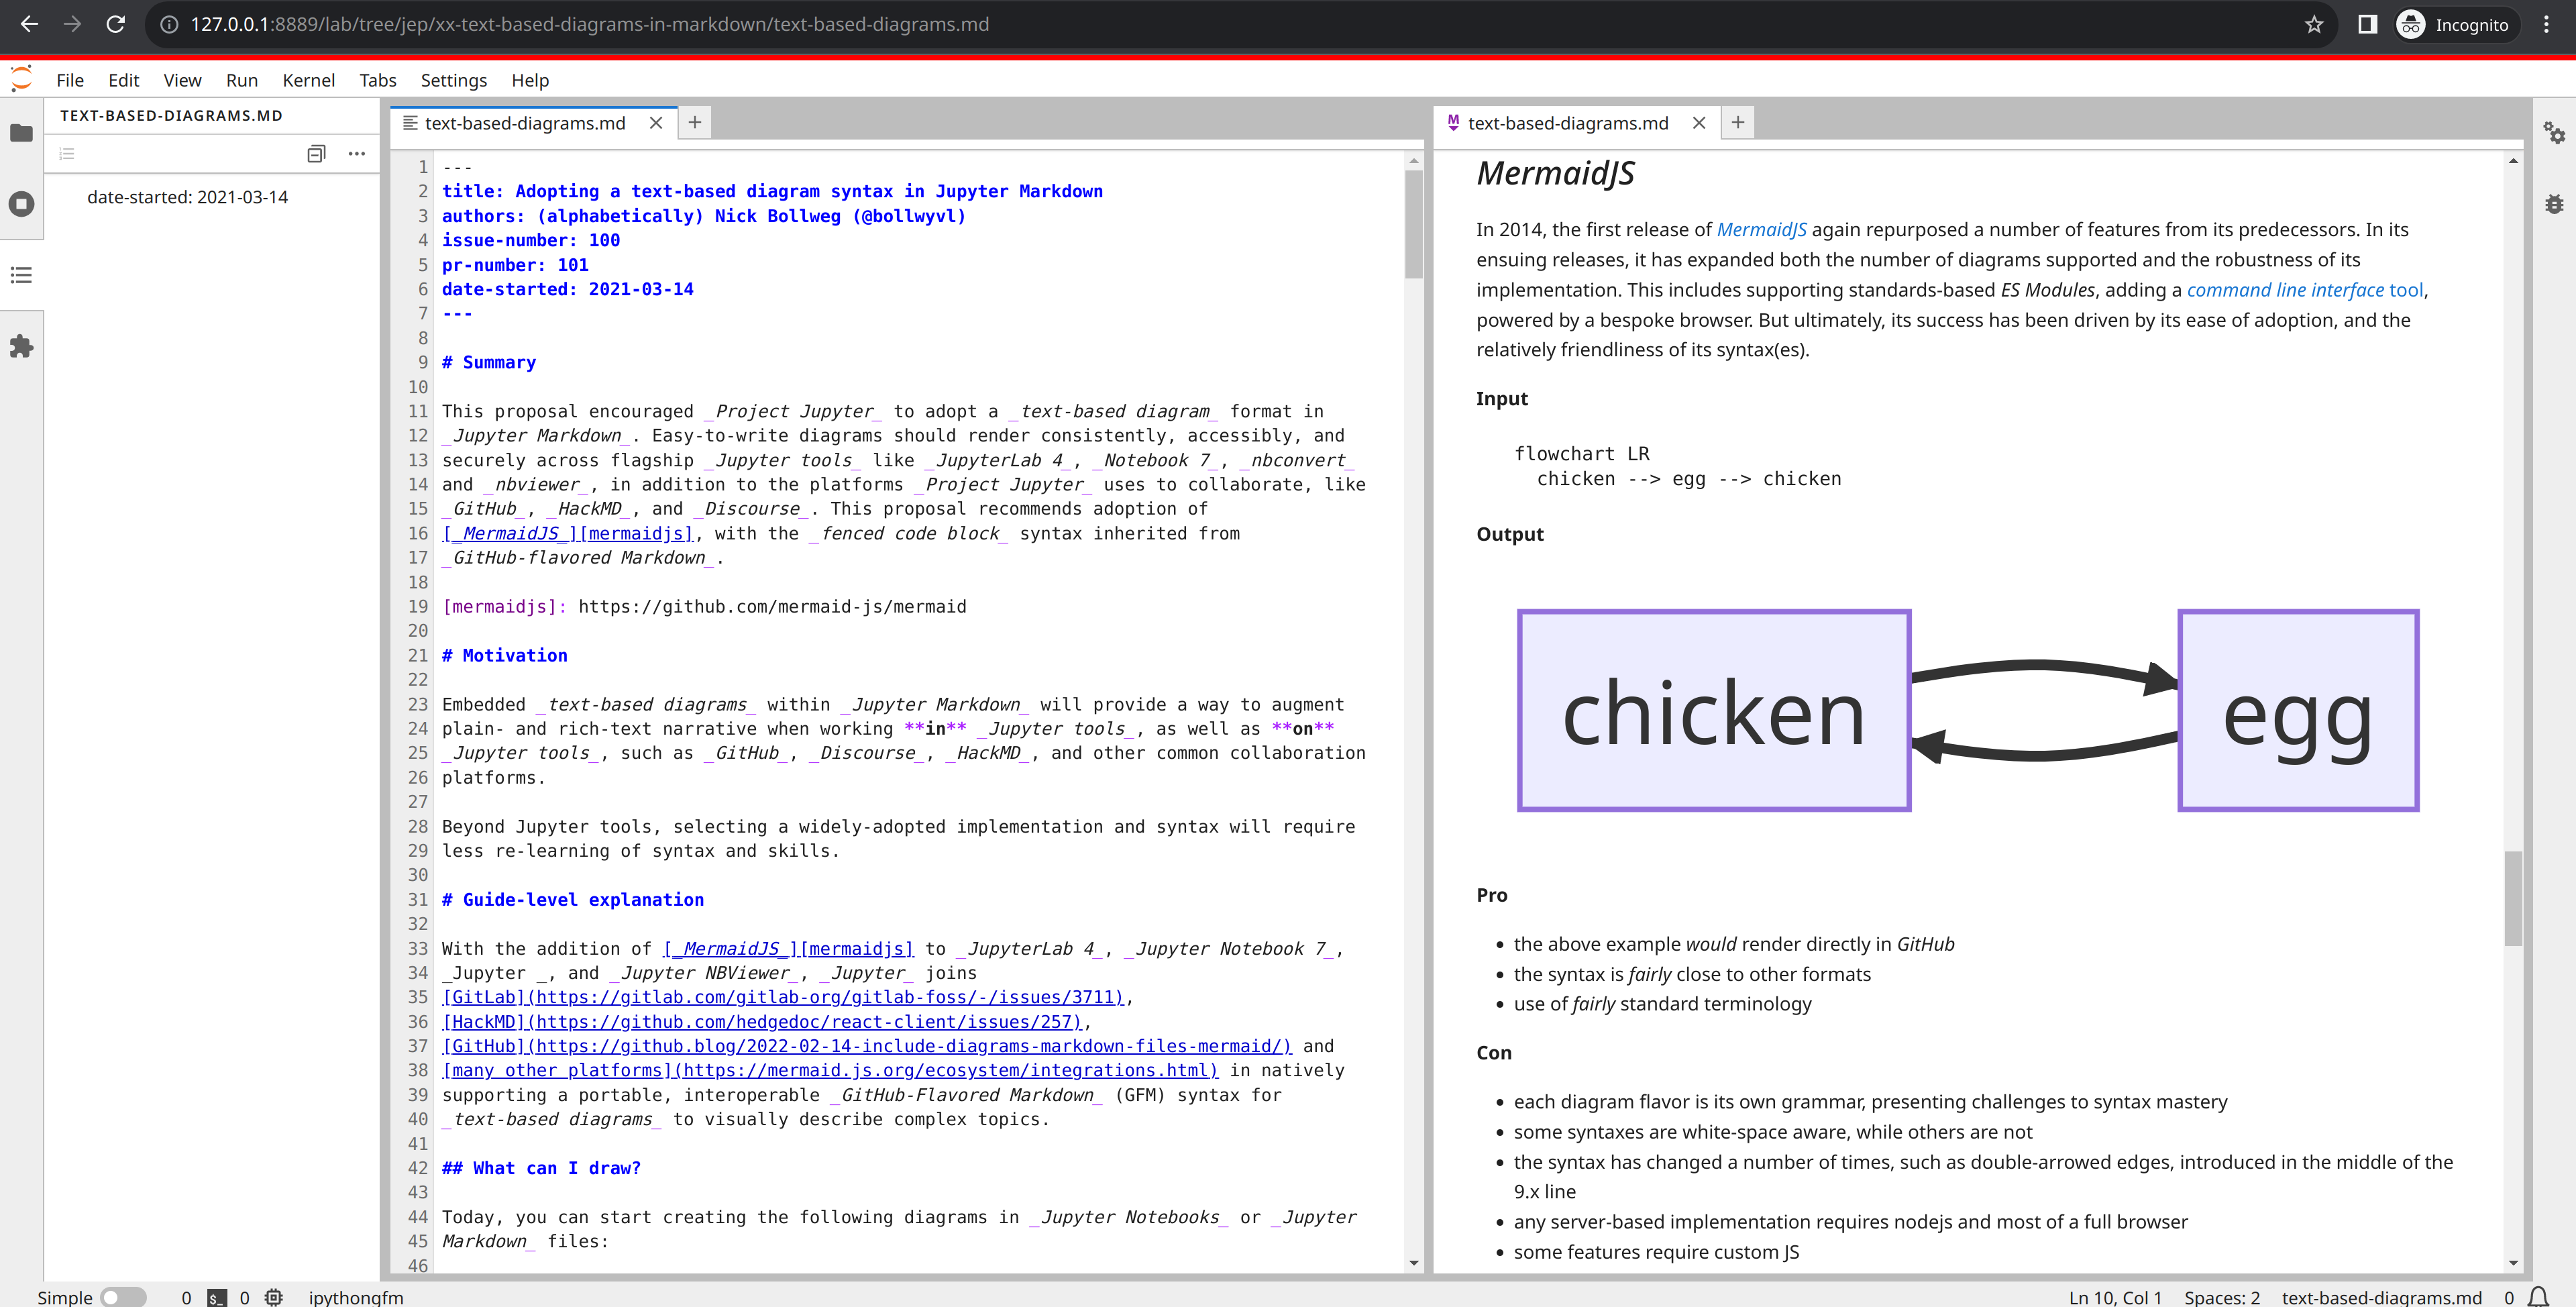This screenshot has height=1307, width=2576.
Task: Toggle heading numbering in table of contents
Action: click(67, 153)
